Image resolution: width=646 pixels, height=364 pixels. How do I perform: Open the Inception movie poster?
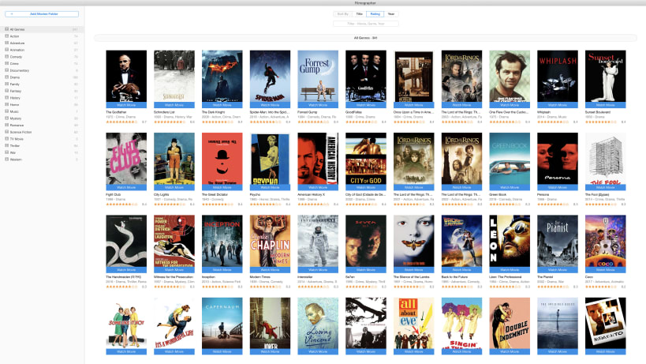point(222,241)
